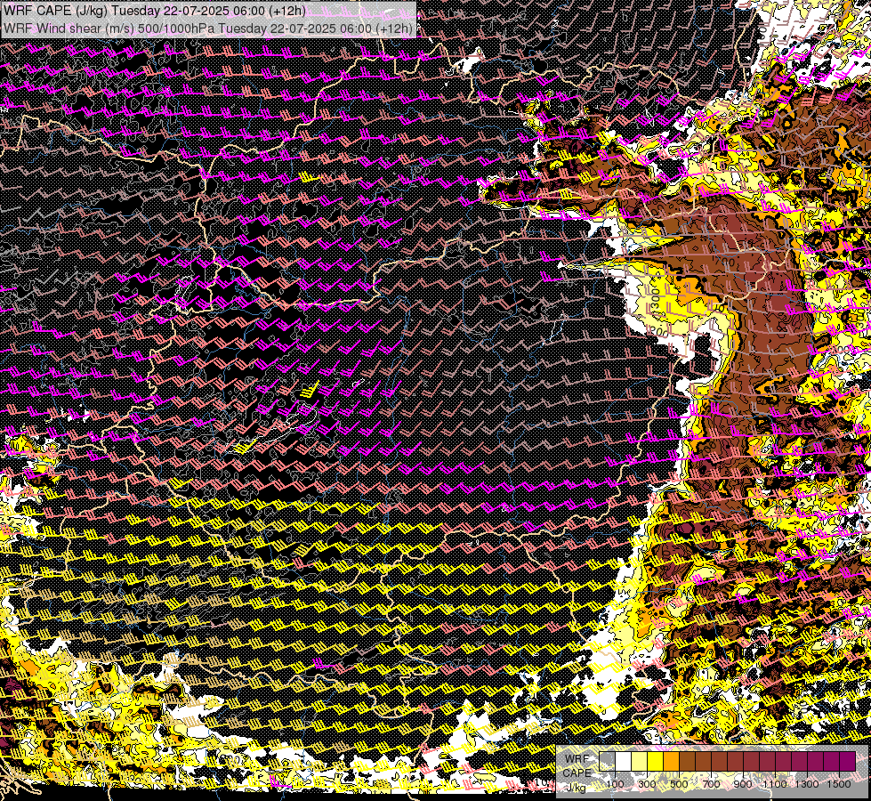Click the white legend color box
The width and height of the screenshot is (871, 801).
(x=624, y=761)
